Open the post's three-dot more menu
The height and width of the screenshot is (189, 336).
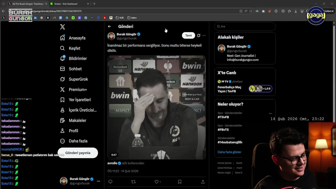pyautogui.click(x=204, y=35)
